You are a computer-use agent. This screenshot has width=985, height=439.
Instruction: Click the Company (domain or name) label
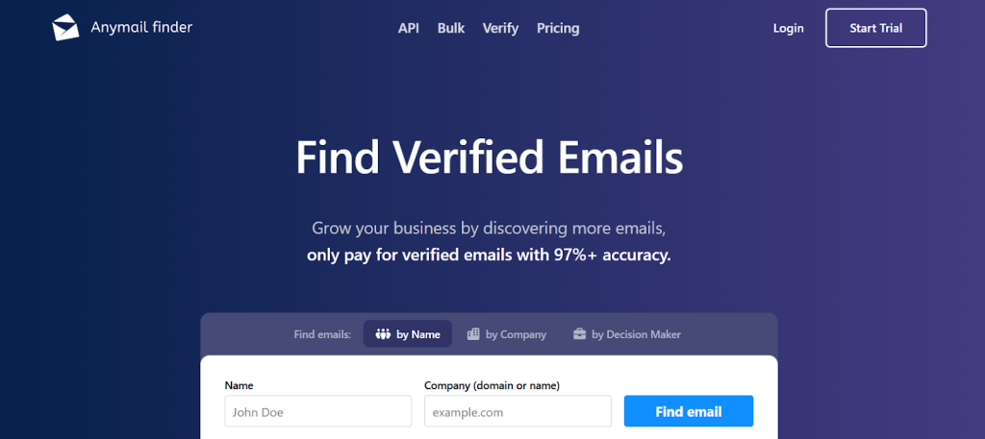pos(492,386)
